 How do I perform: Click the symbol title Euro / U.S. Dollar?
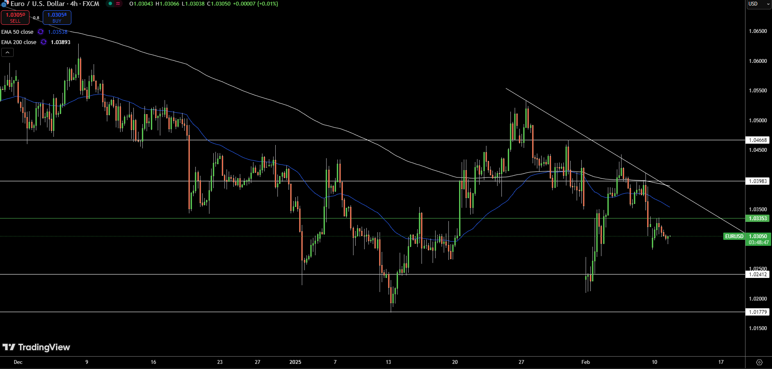pyautogui.click(x=38, y=3)
